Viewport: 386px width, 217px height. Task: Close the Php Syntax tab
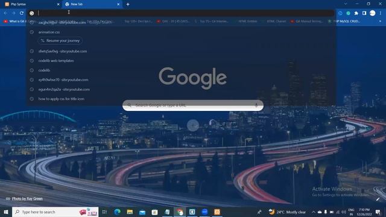tap(58, 4)
